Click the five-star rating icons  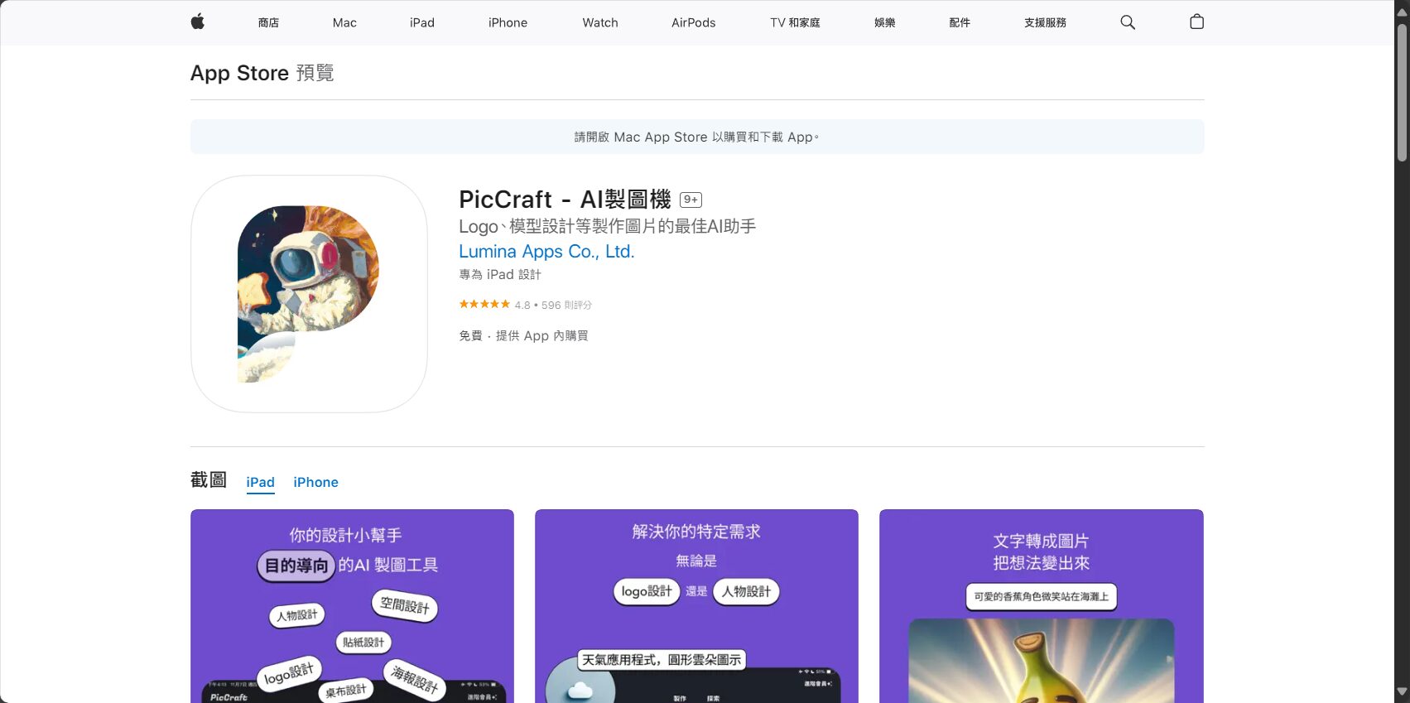point(484,305)
